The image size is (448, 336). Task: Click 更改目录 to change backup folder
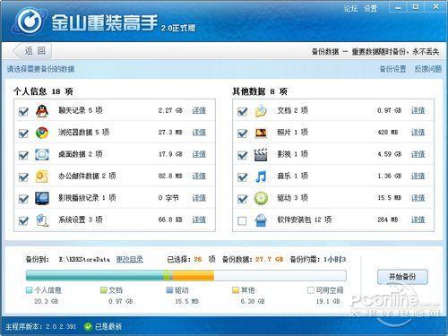130,259
